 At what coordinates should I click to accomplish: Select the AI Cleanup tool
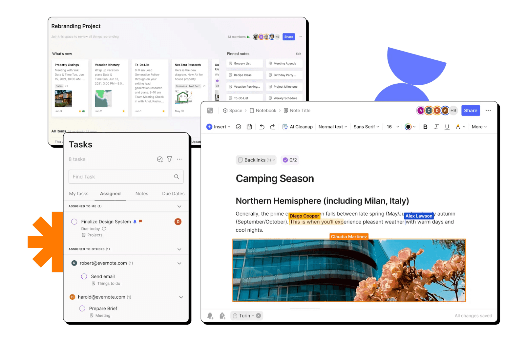tap(297, 127)
